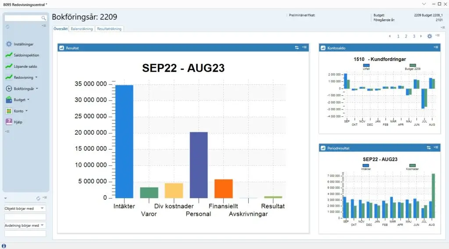Expand the Bokföringsår dropdown menu
This screenshot has width=449, height=249.
pos(37,88)
